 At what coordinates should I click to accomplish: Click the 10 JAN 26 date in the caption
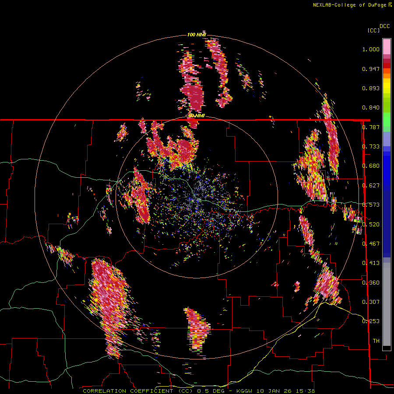point(274,391)
